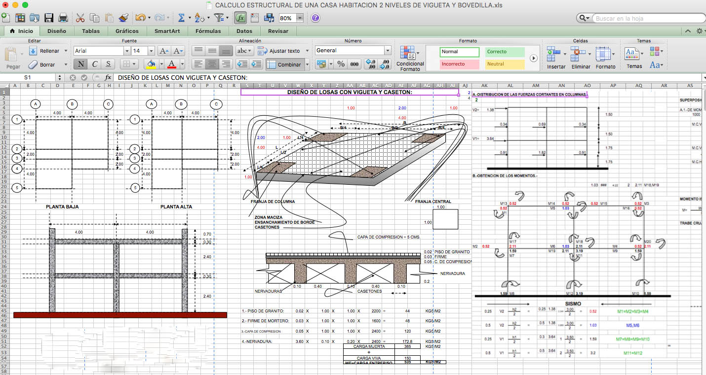Align cell text to bottom
The height and width of the screenshot is (375, 706).
pos(226,51)
